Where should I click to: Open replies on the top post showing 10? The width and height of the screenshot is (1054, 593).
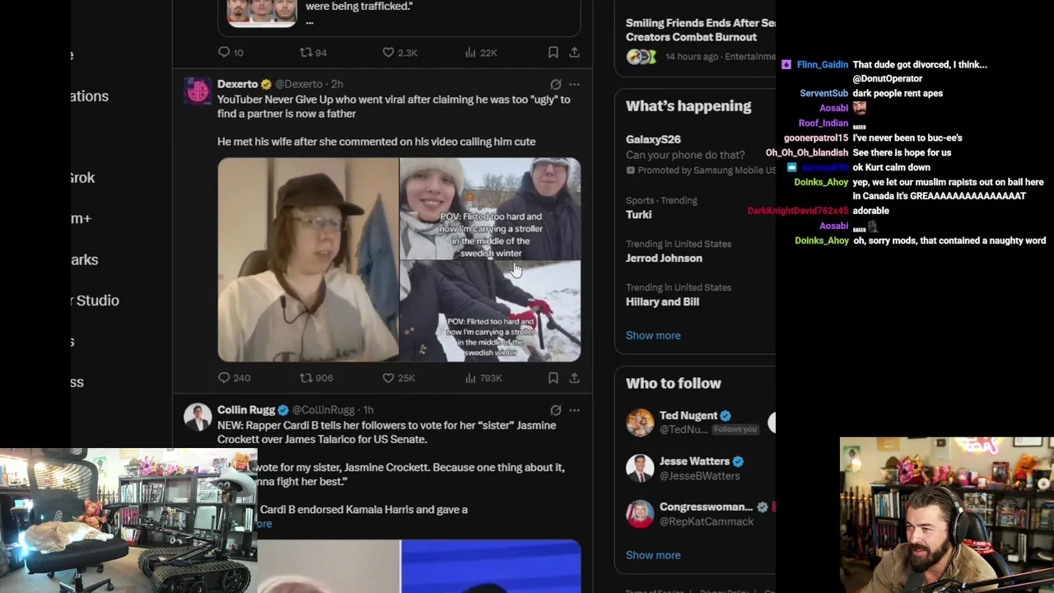pos(230,53)
